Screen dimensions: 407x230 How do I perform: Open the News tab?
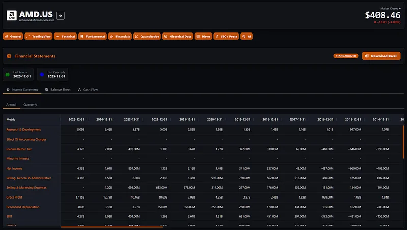tap(203, 36)
